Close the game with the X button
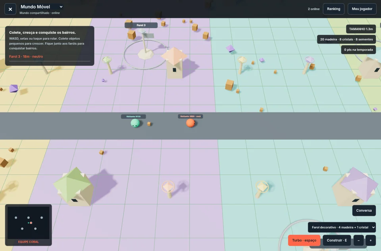Image resolution: width=381 pixels, height=251 pixels. (10, 9)
